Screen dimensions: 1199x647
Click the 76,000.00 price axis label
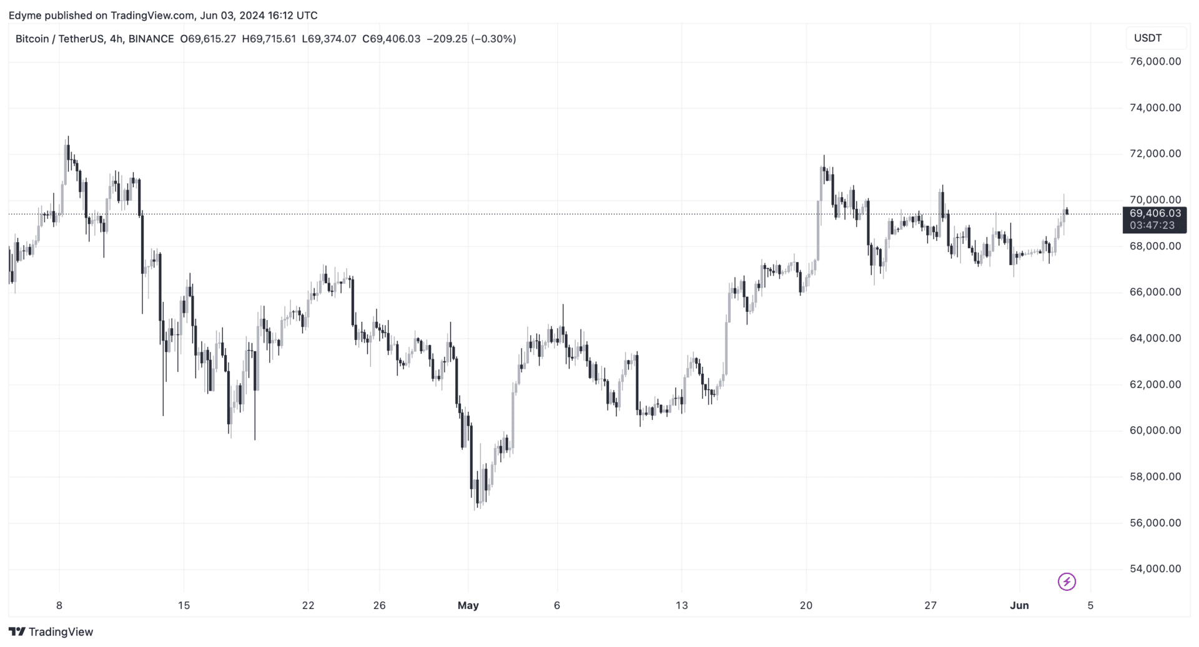coord(1155,61)
